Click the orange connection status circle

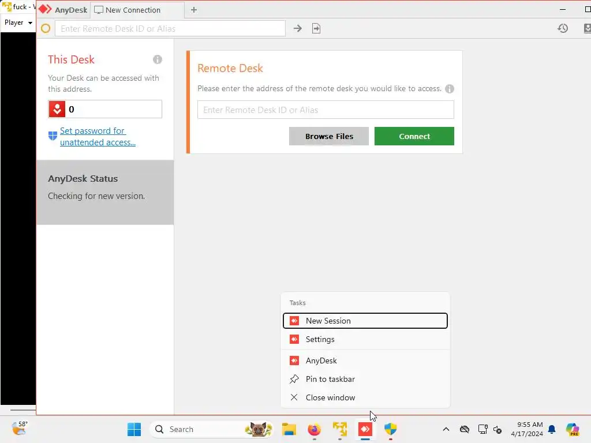[x=46, y=28]
